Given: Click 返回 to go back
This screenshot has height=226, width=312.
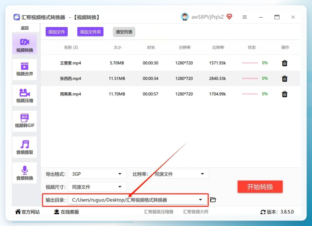Looking at the screenshot, I should point(24,28).
